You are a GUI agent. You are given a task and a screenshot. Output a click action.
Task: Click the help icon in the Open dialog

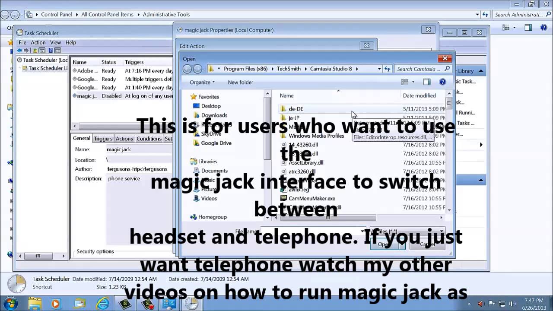pyautogui.click(x=442, y=82)
